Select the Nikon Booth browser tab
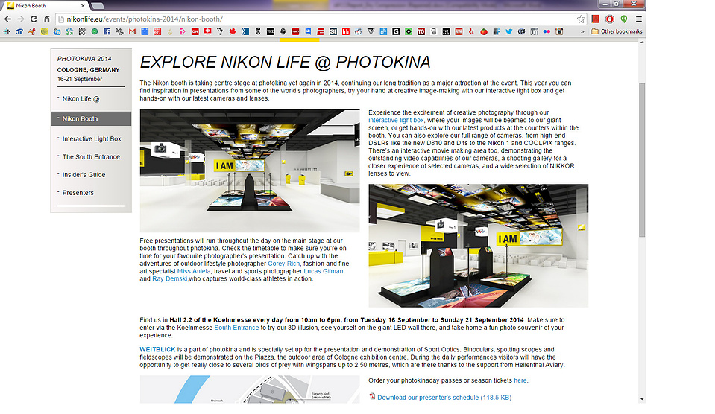715x414 pixels. pos(45,6)
